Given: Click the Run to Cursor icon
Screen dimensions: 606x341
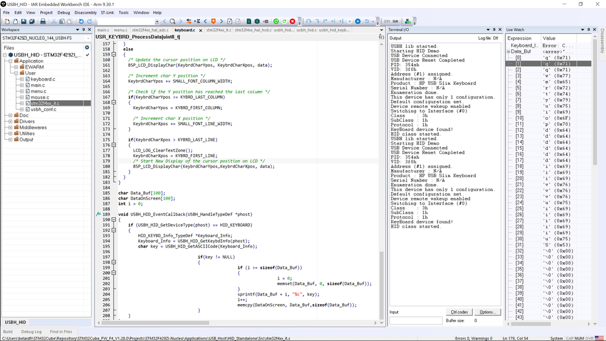Looking at the screenshot, I should point(342,21).
